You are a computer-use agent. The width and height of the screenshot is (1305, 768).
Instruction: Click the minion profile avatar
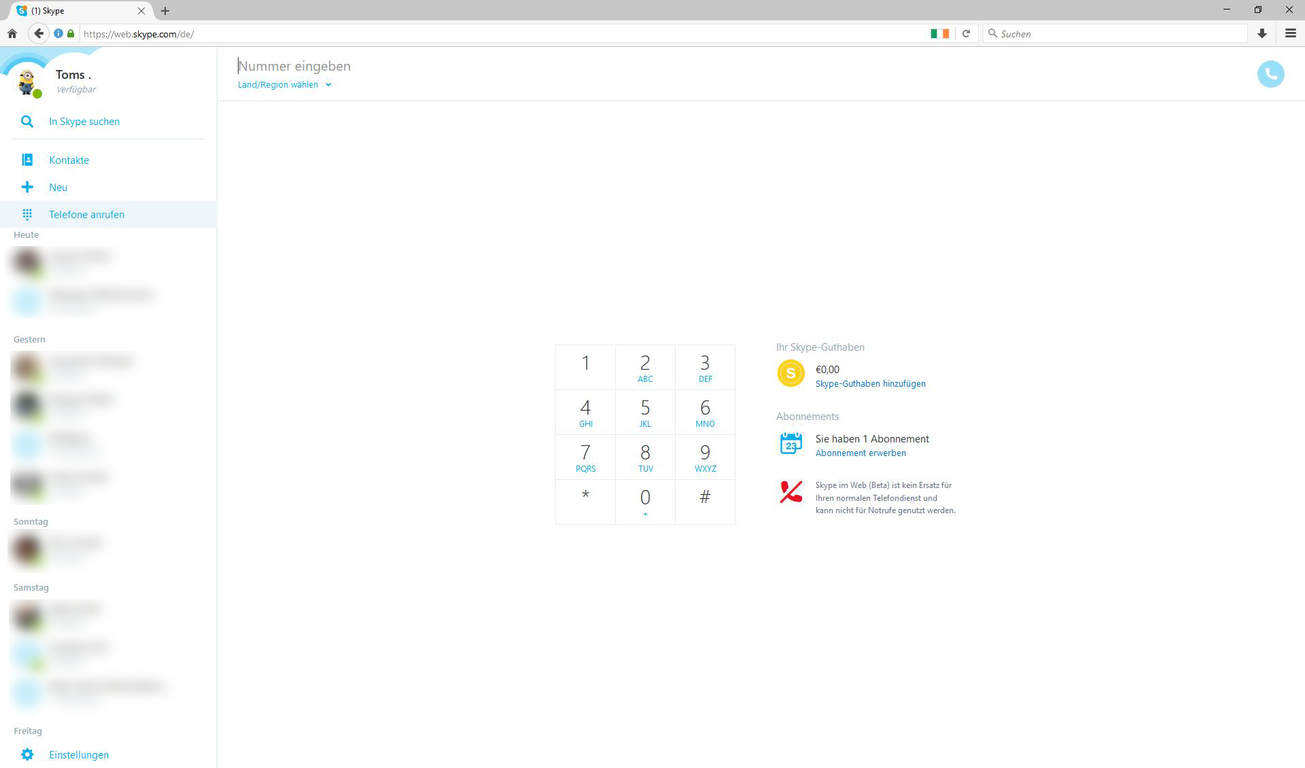(27, 82)
